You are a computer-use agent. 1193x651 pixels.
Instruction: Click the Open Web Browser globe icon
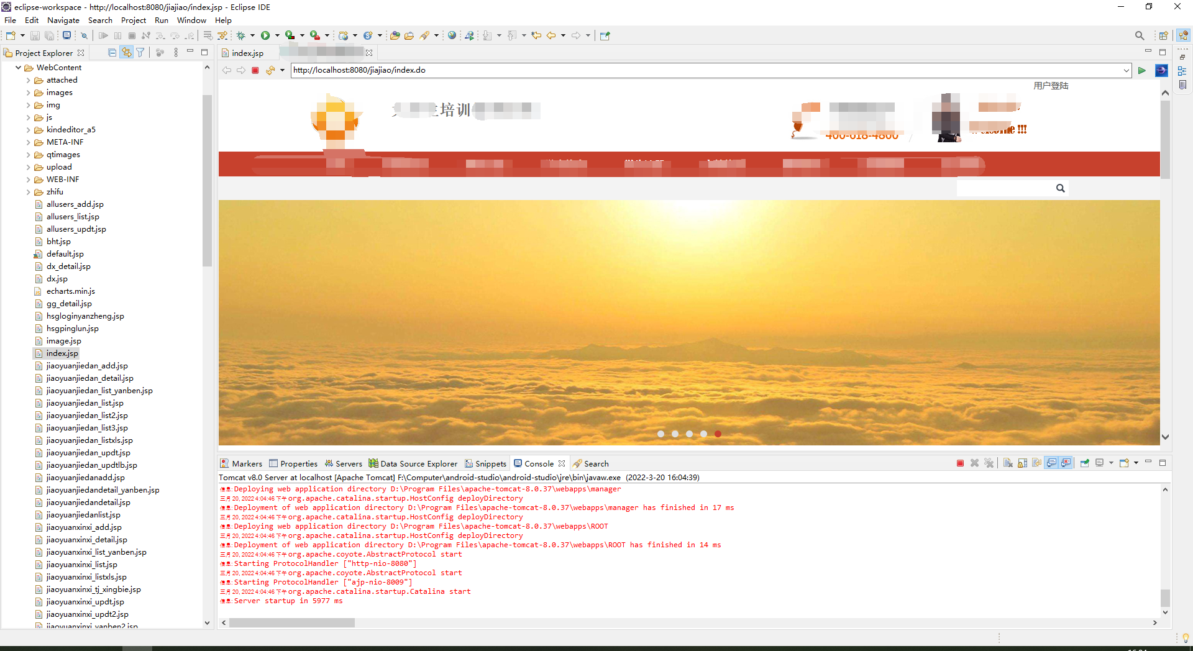(452, 35)
